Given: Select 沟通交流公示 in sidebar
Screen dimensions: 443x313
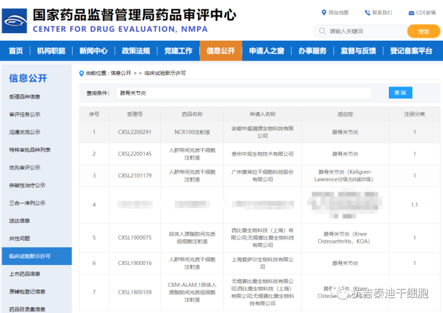Looking at the screenshot, I should (x=25, y=132).
